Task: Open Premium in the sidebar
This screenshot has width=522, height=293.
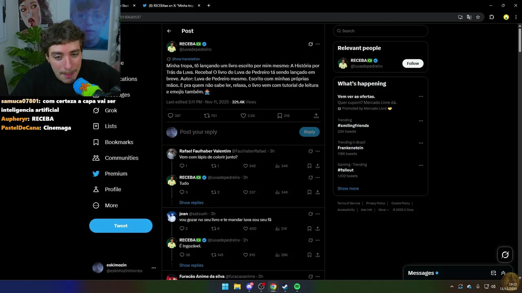Action: [110, 174]
